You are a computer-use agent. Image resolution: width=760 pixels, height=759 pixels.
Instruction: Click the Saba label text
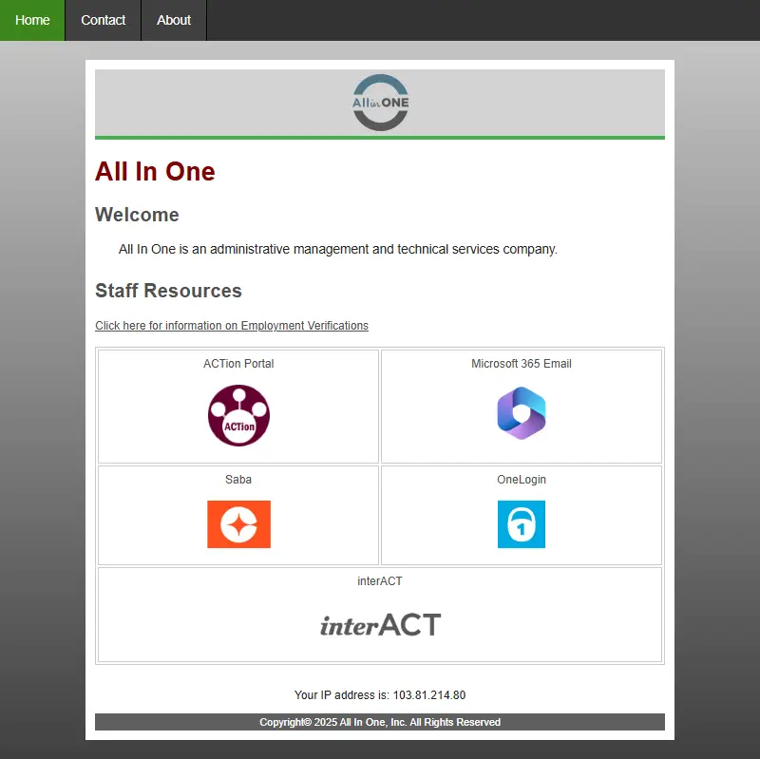point(238,480)
